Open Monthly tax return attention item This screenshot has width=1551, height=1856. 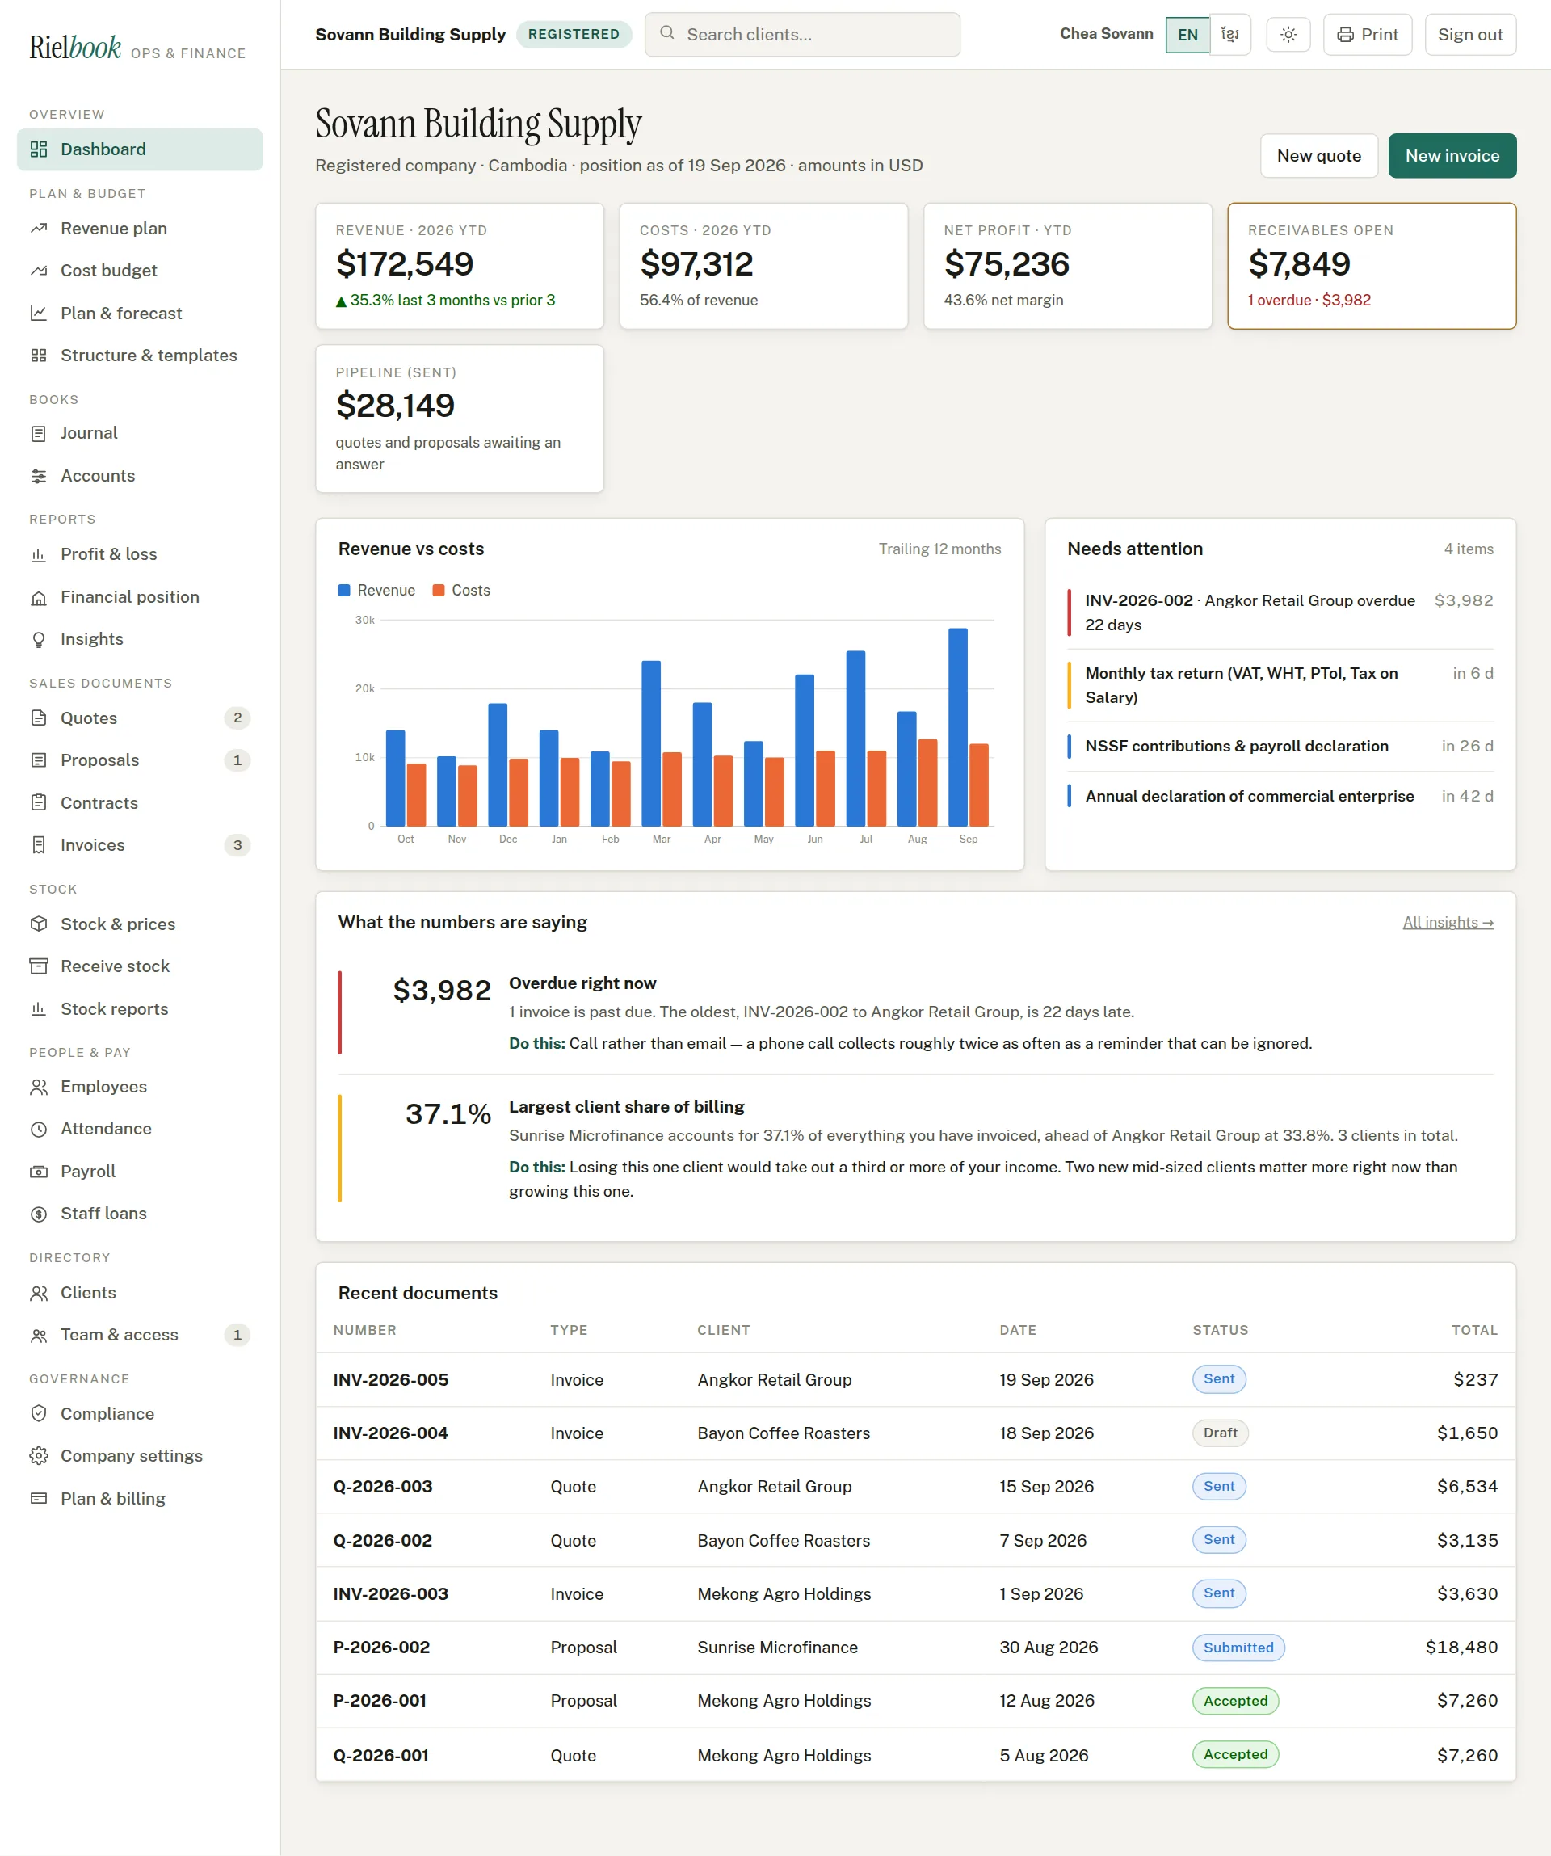(1280, 685)
